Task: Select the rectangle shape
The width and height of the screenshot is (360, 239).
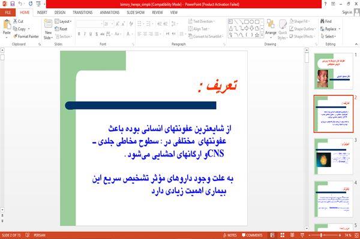Action: coord(247,22)
